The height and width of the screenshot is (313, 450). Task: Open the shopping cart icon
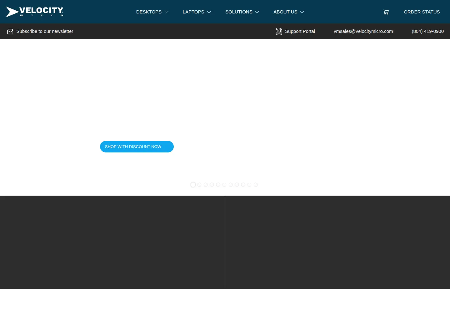386,12
